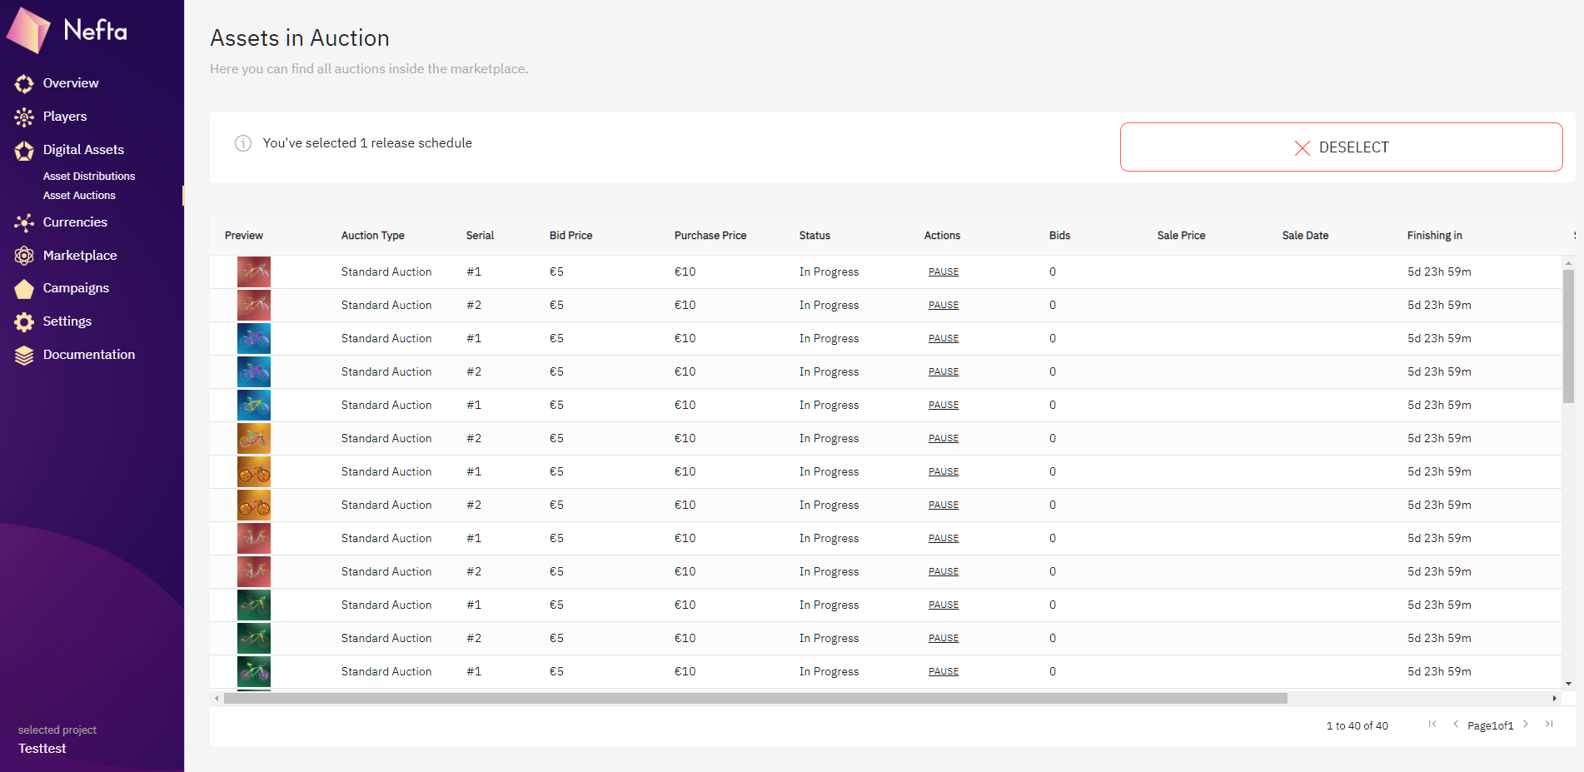The width and height of the screenshot is (1584, 772).
Task: Sort by the Auction Type column header
Action: 372,236
